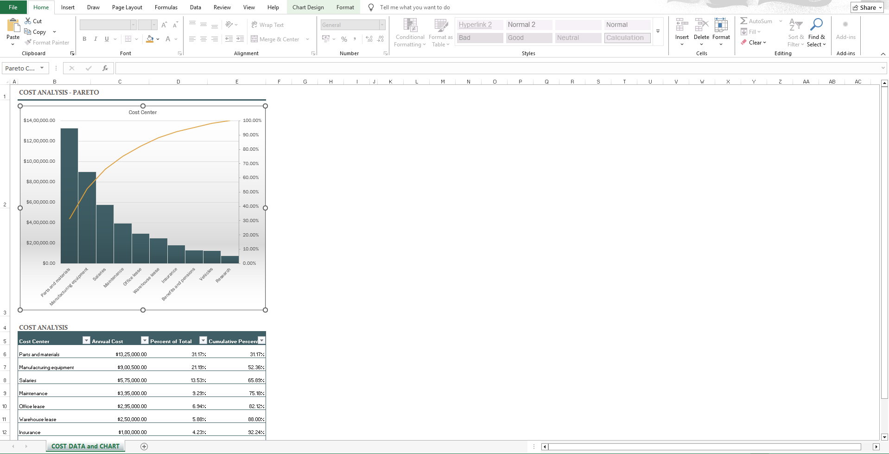This screenshot has height=454, width=889.
Task: Align text to the right
Action: click(x=215, y=39)
